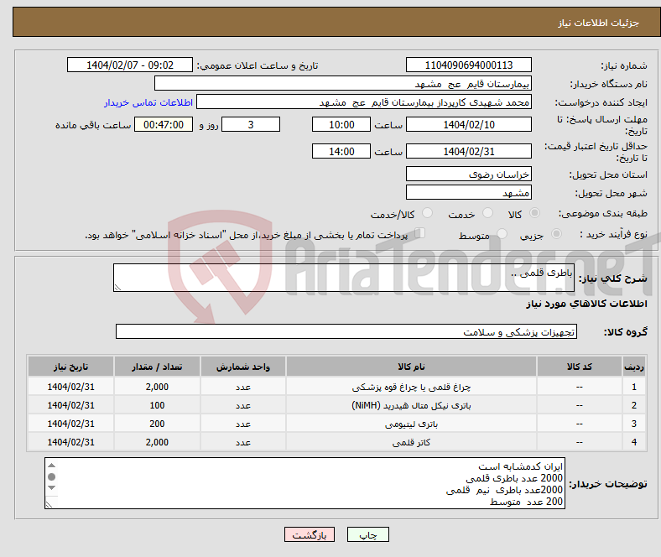The height and width of the screenshot is (557, 661).
Task: Click the remaining days field showing 3
Action: (251, 124)
